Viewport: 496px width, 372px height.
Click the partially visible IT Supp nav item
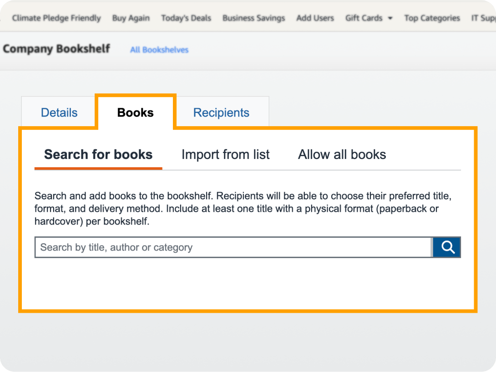pyautogui.click(x=483, y=18)
